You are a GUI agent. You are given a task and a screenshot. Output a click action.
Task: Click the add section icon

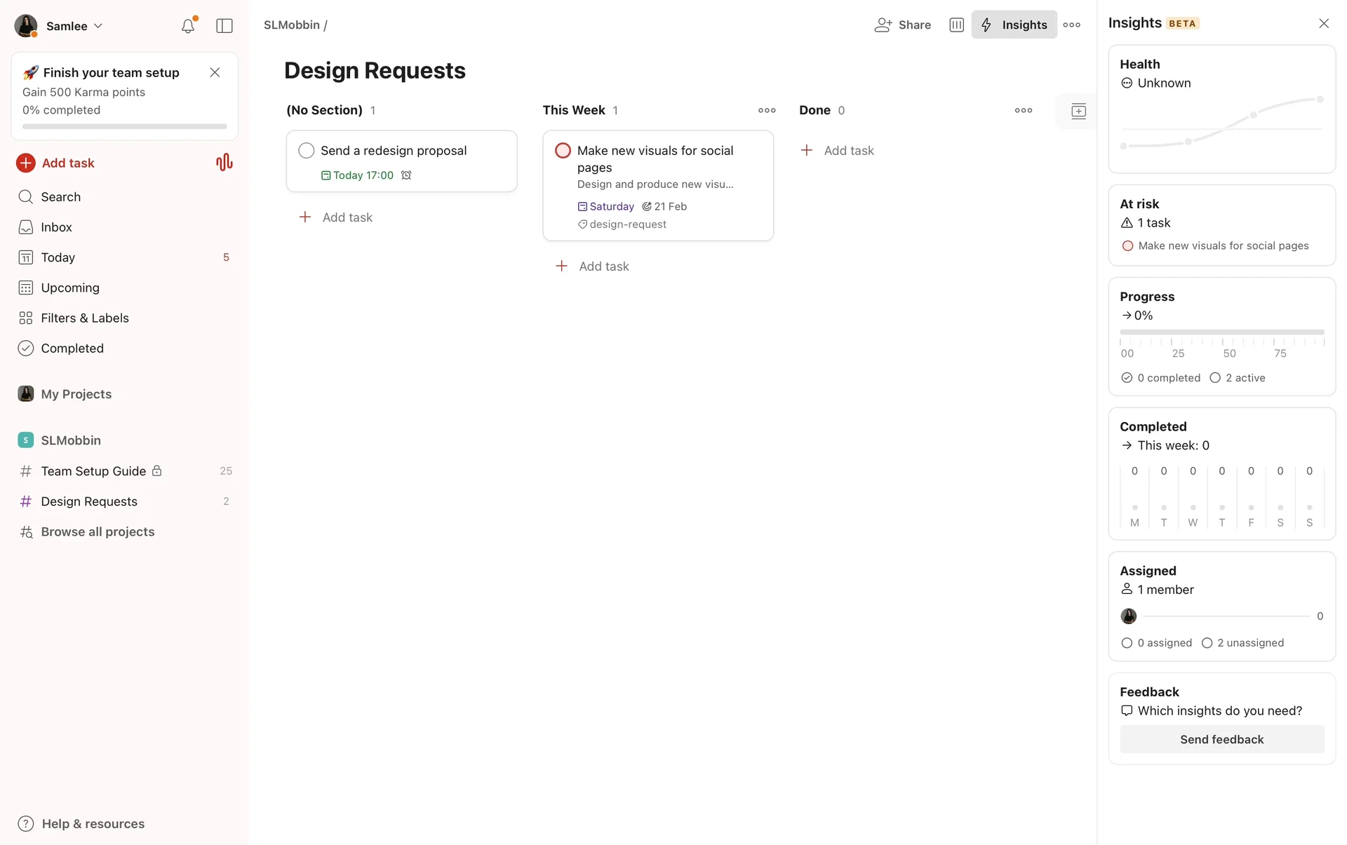click(x=1078, y=111)
